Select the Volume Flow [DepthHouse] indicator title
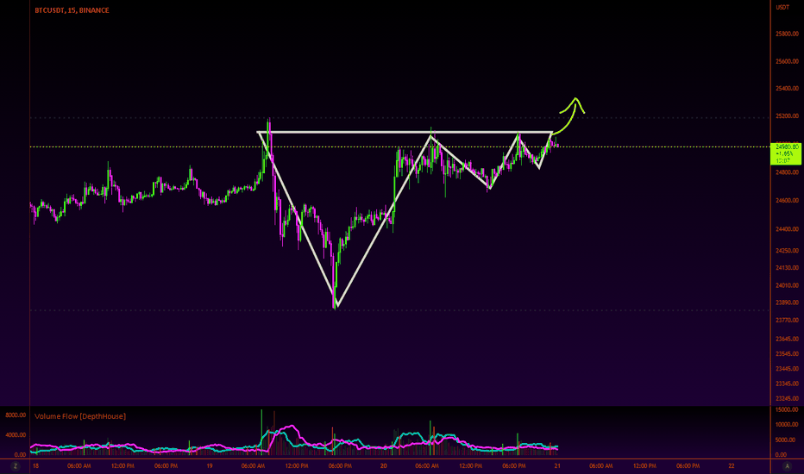The width and height of the screenshot is (804, 474). [x=80, y=416]
